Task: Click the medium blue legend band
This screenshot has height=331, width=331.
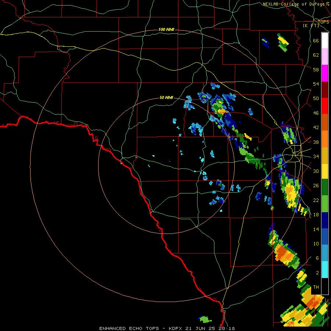Action: coord(325,237)
